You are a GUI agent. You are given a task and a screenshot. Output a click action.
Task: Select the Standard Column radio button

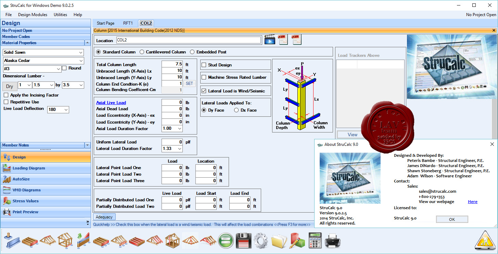(99, 52)
